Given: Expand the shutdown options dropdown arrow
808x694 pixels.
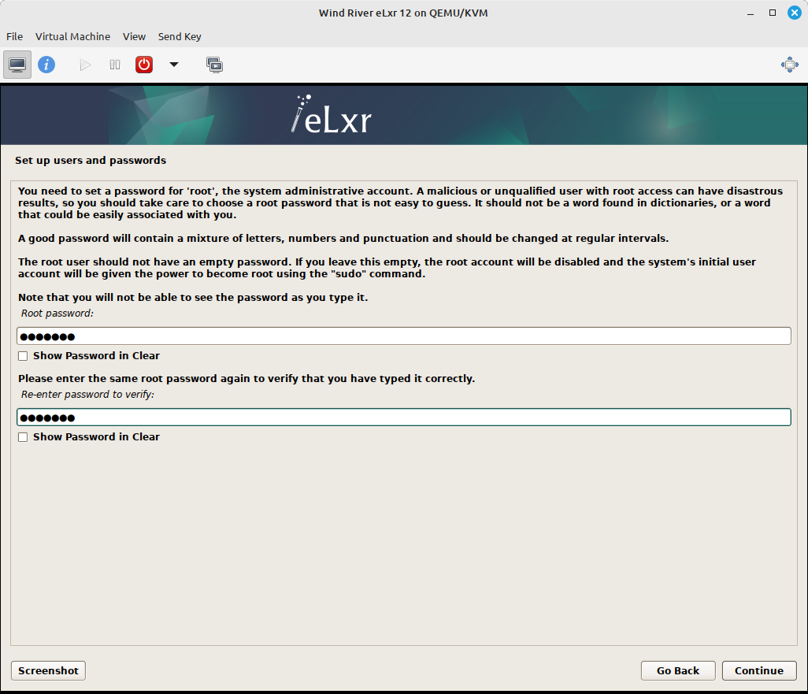Looking at the screenshot, I should [x=173, y=64].
